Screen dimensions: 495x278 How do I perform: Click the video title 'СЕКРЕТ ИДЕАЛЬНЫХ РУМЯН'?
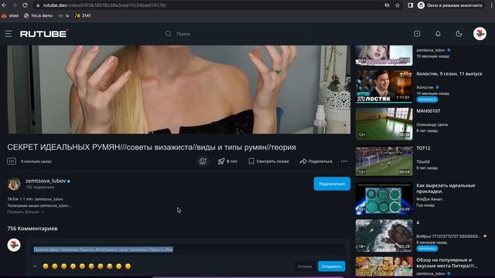click(x=152, y=147)
